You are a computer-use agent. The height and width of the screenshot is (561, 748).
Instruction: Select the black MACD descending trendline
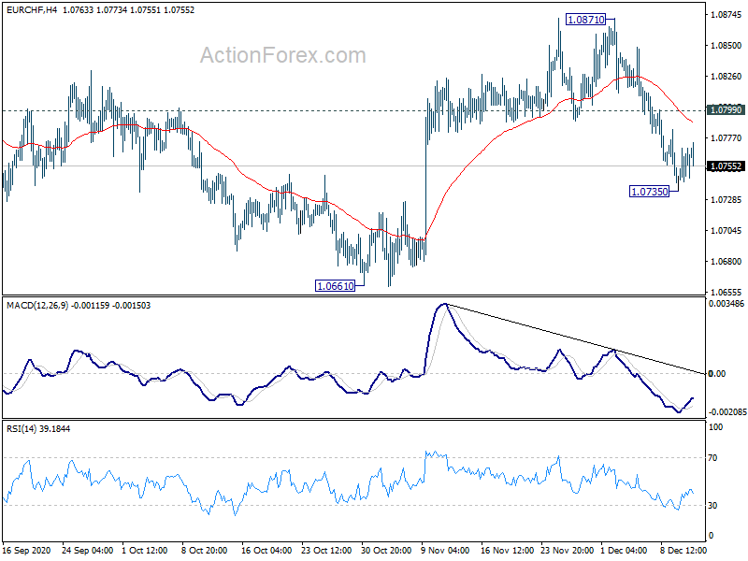pyautogui.click(x=575, y=338)
